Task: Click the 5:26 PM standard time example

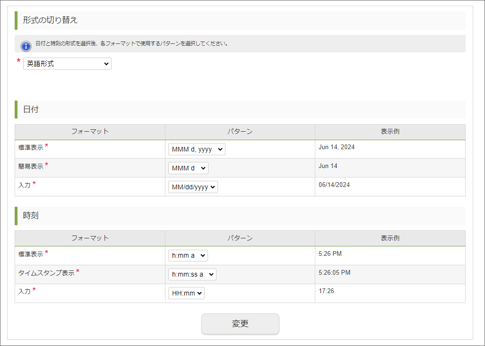Action: (x=330, y=254)
